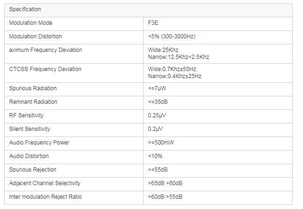
Task: Click the Wide:0.7Khz±50Hz value text
Action: click(x=172, y=69)
